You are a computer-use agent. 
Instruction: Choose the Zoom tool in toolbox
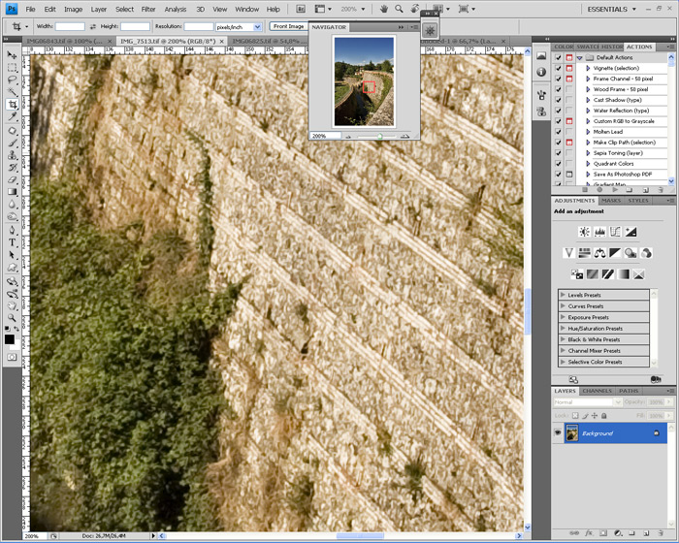(x=12, y=317)
